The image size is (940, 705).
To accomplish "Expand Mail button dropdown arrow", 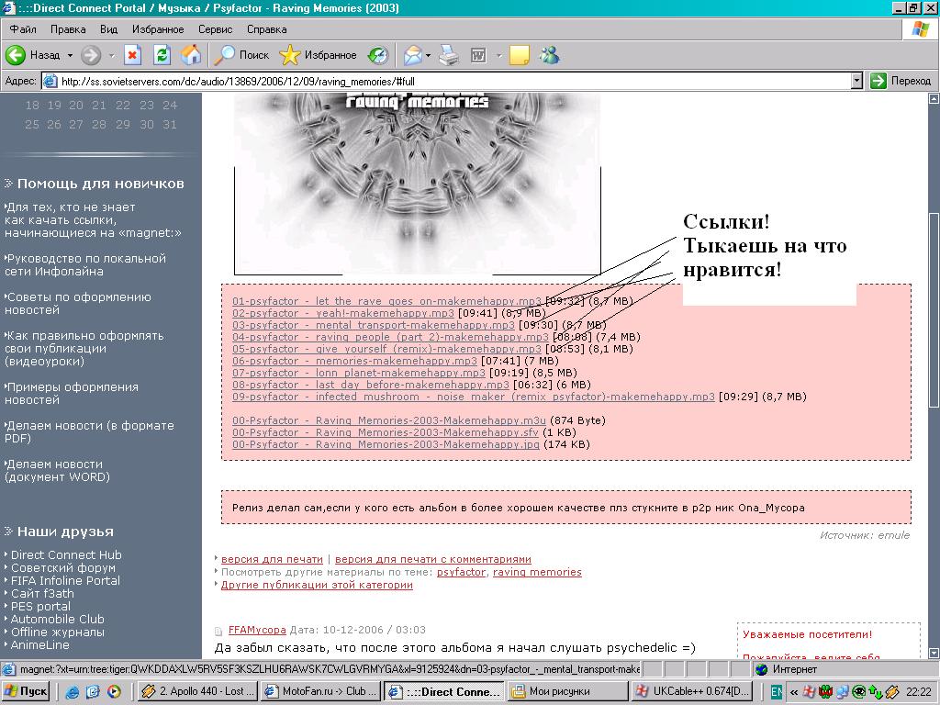I will coord(428,55).
